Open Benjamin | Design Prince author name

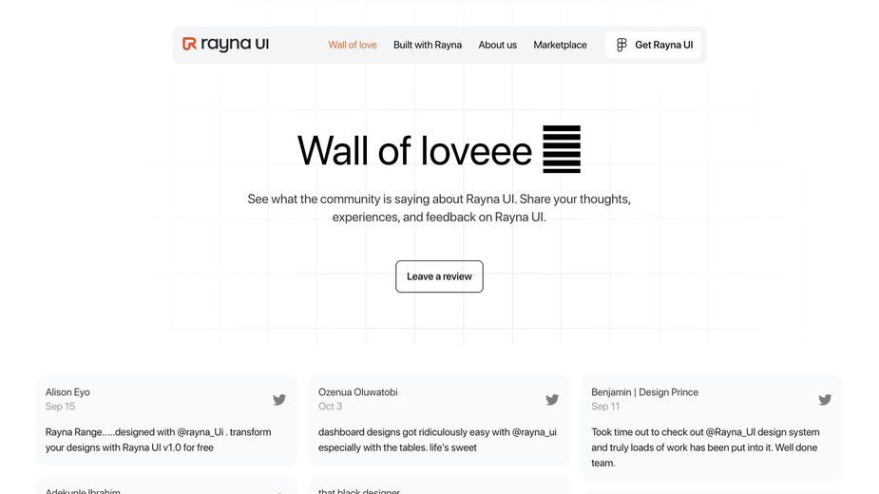point(644,392)
